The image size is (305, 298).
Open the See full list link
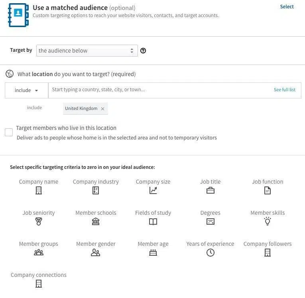tap(284, 90)
